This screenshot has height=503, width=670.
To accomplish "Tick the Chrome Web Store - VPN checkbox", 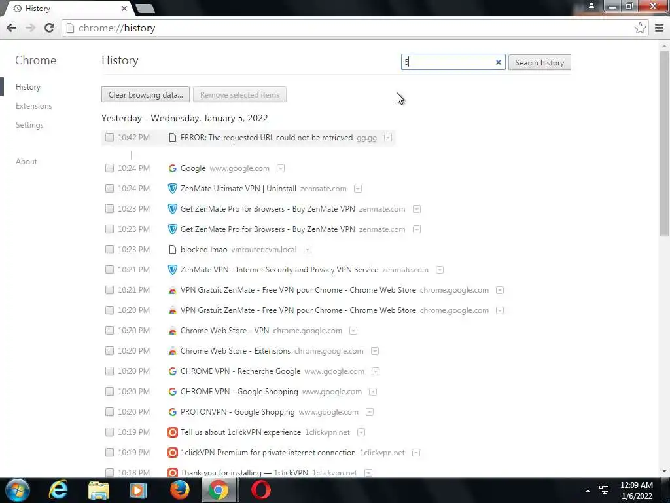I will click(109, 331).
